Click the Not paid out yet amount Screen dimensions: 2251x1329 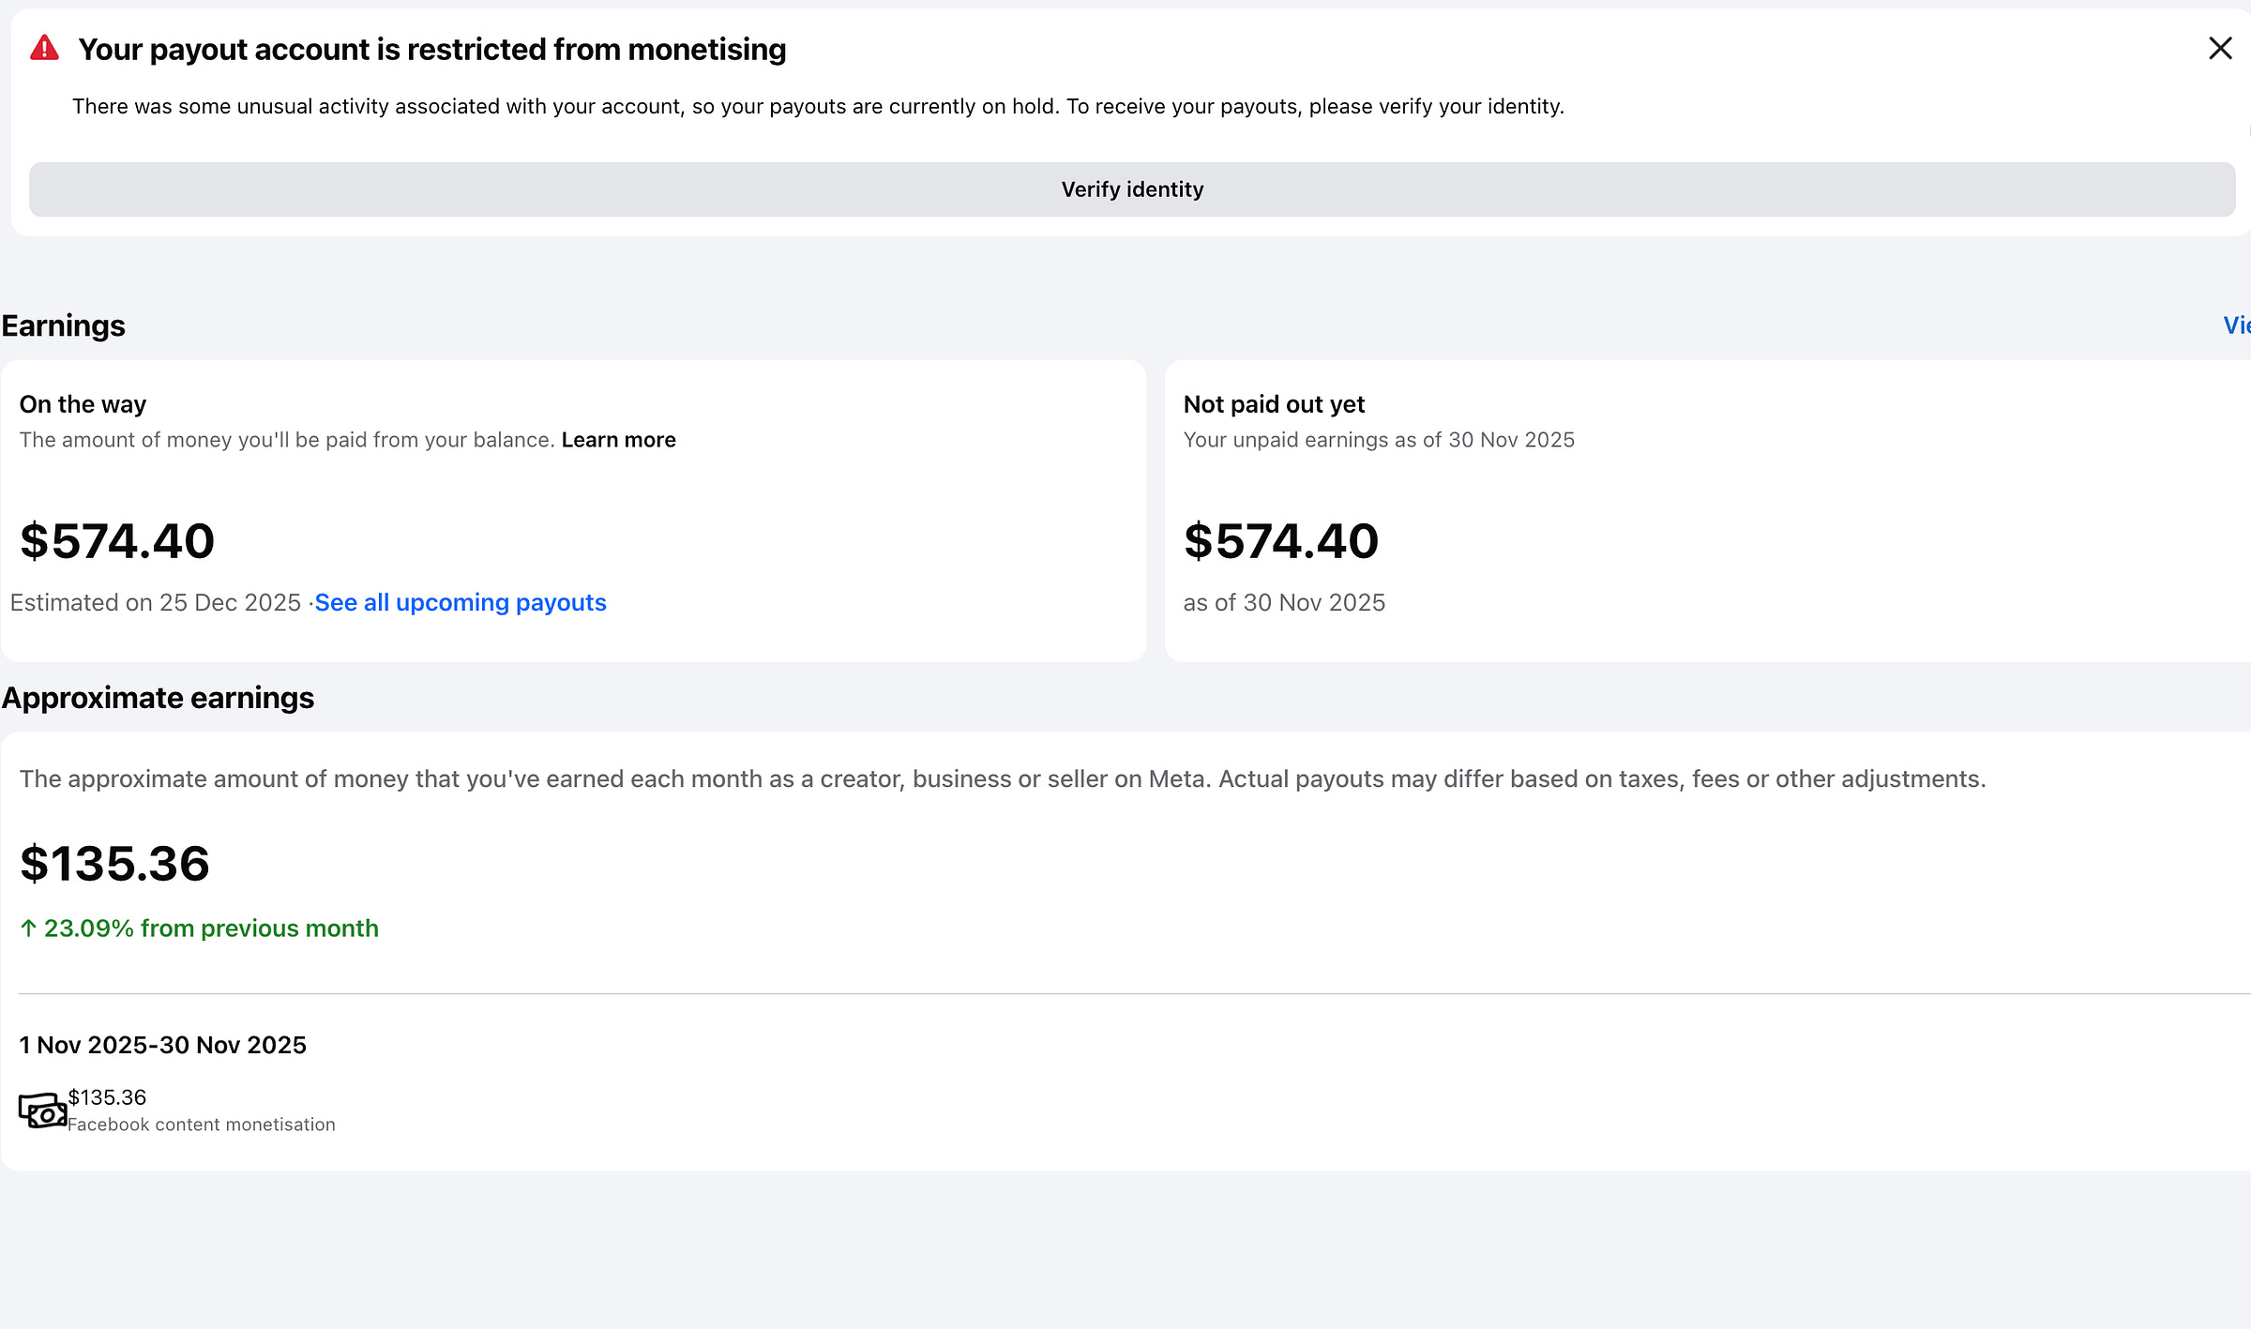1281,541
